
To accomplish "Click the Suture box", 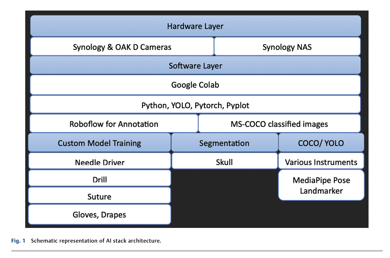I will [99, 195].
